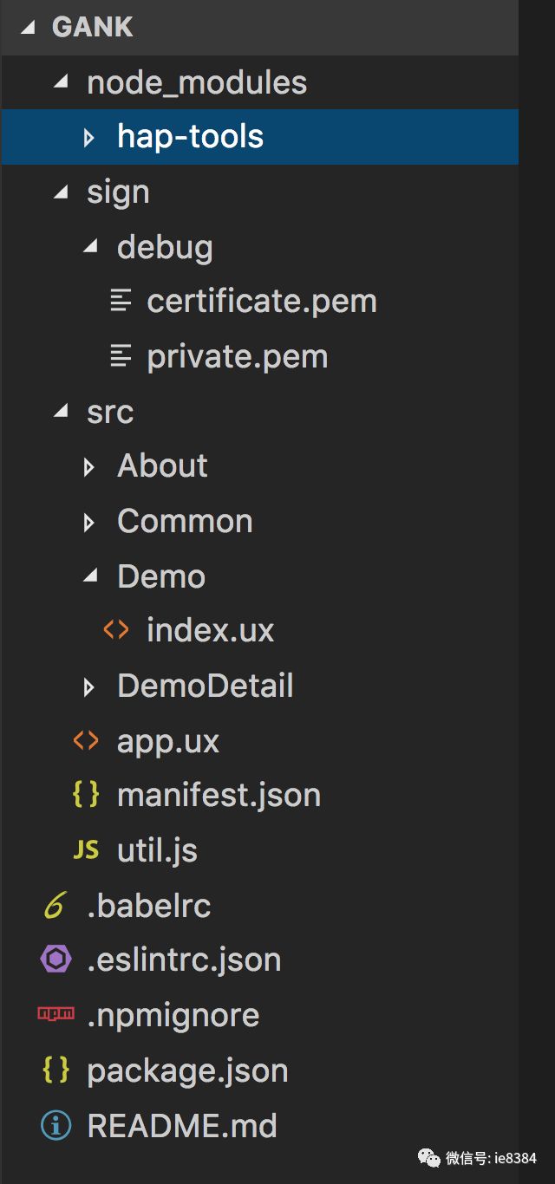Expand the About folder arrow
The height and width of the screenshot is (1184, 555).
(x=88, y=467)
